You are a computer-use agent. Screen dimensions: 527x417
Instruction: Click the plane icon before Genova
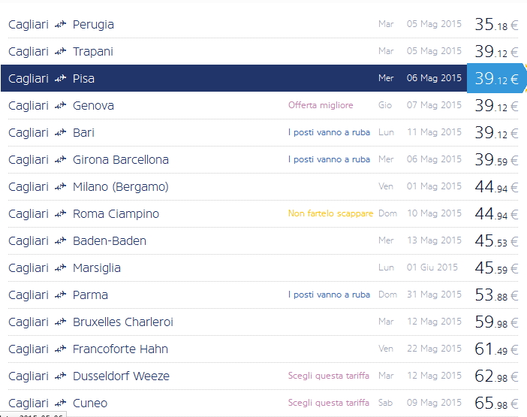pos(61,106)
